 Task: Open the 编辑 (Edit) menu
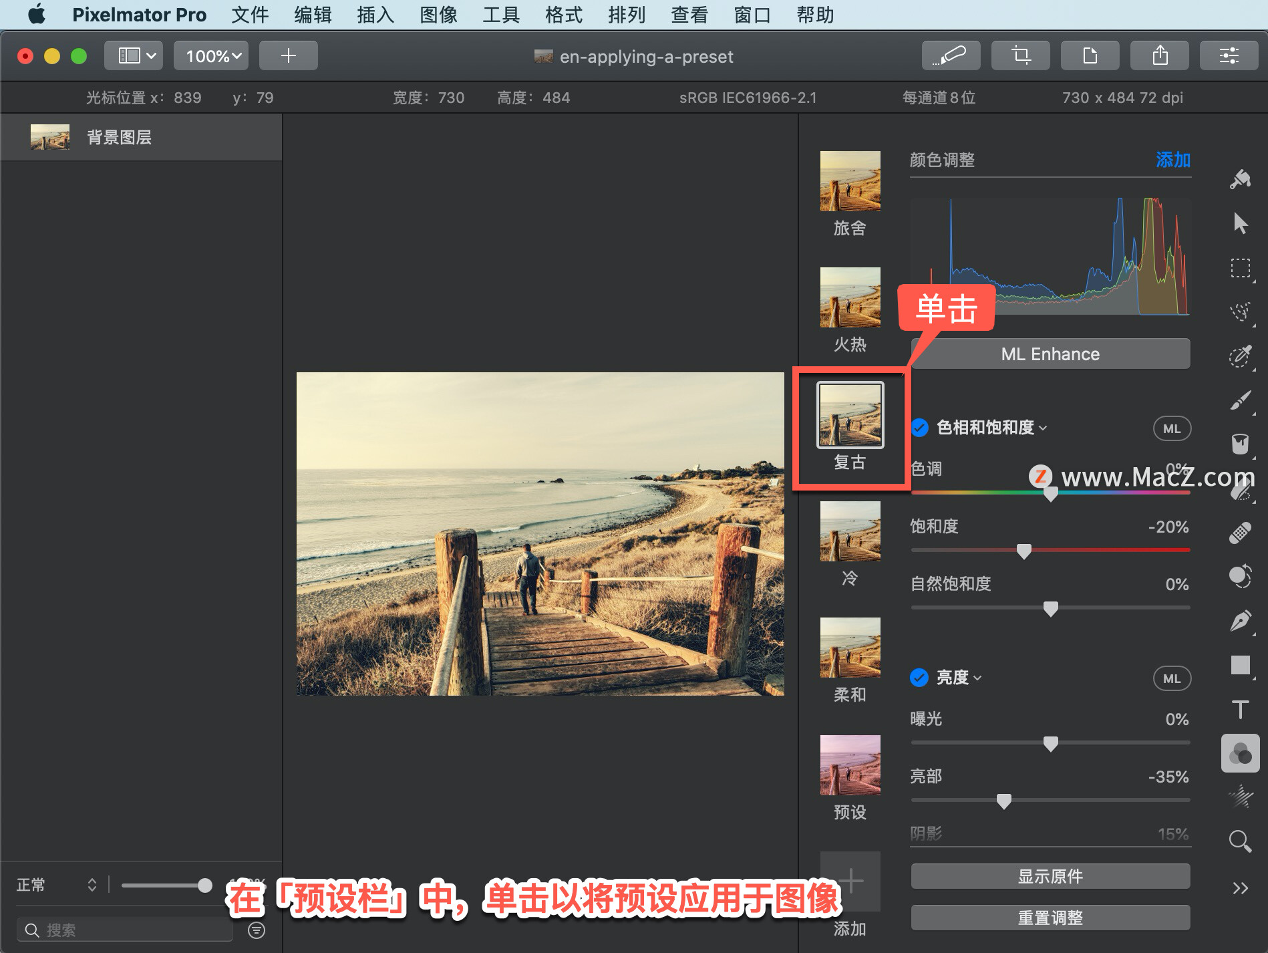pos(313,14)
